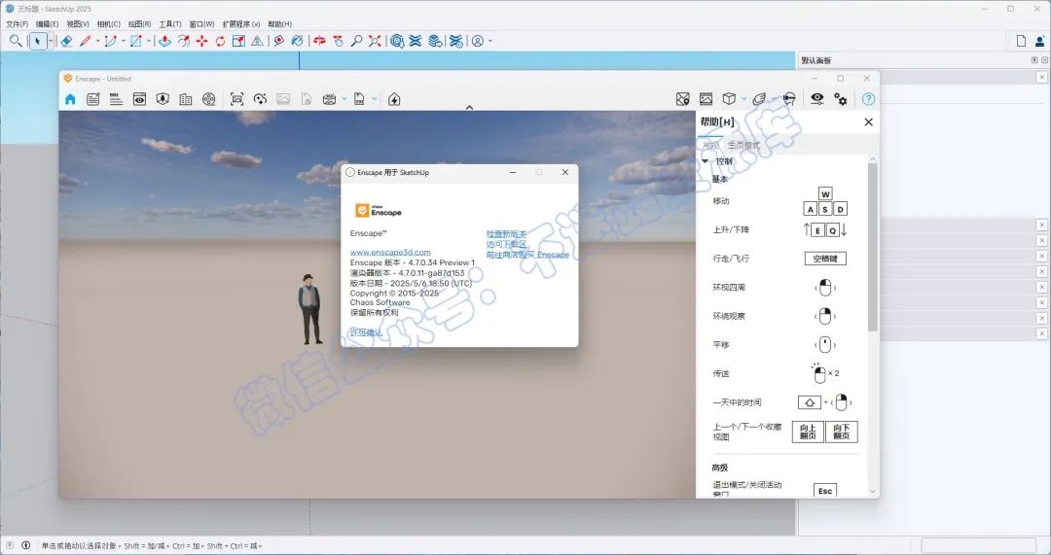The width and height of the screenshot is (1051, 555).
Task: Click the Enscape EXE standalone export icon
Action: tap(359, 99)
